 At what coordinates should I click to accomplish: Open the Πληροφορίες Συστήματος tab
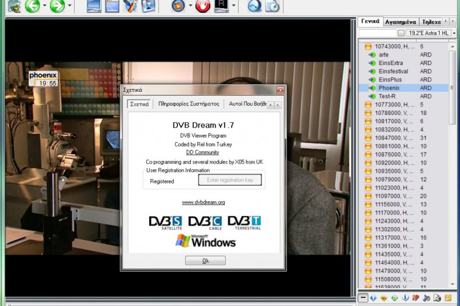[x=189, y=104]
